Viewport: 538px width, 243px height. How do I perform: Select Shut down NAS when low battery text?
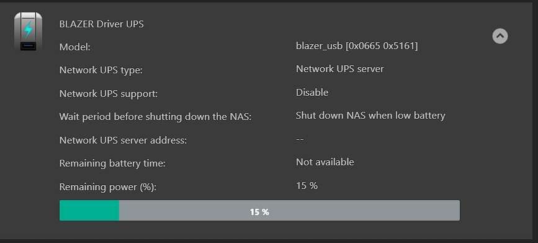point(370,116)
